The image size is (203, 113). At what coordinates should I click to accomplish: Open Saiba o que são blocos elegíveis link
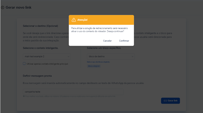click(98, 62)
